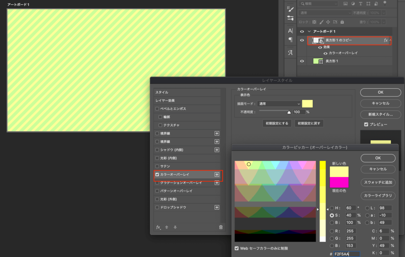This screenshot has width=405, height=257.
Task: Select パターンオーバーレイ in the style list
Action: [176, 191]
